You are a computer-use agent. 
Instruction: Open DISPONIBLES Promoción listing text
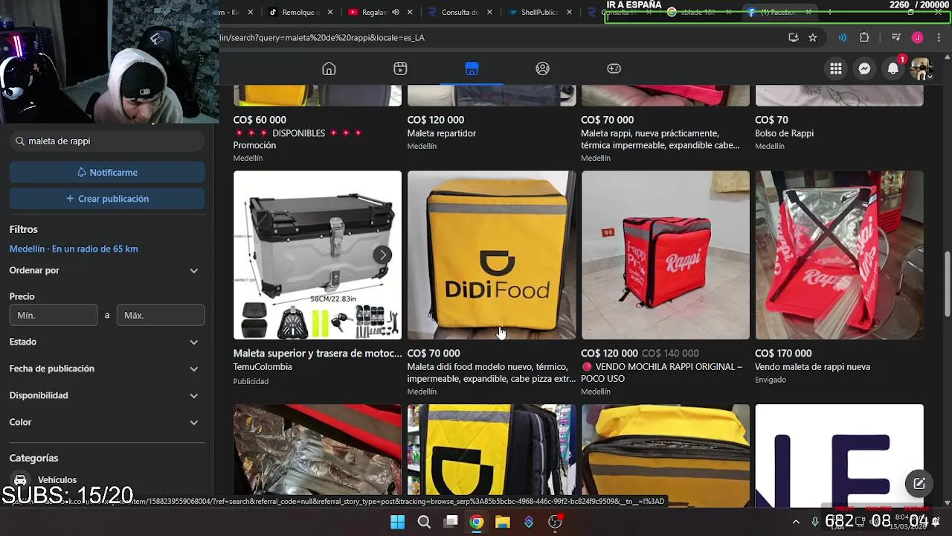pyautogui.click(x=297, y=139)
